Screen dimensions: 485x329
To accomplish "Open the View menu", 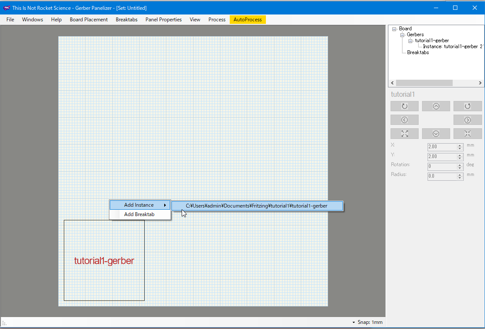I will pyautogui.click(x=195, y=20).
